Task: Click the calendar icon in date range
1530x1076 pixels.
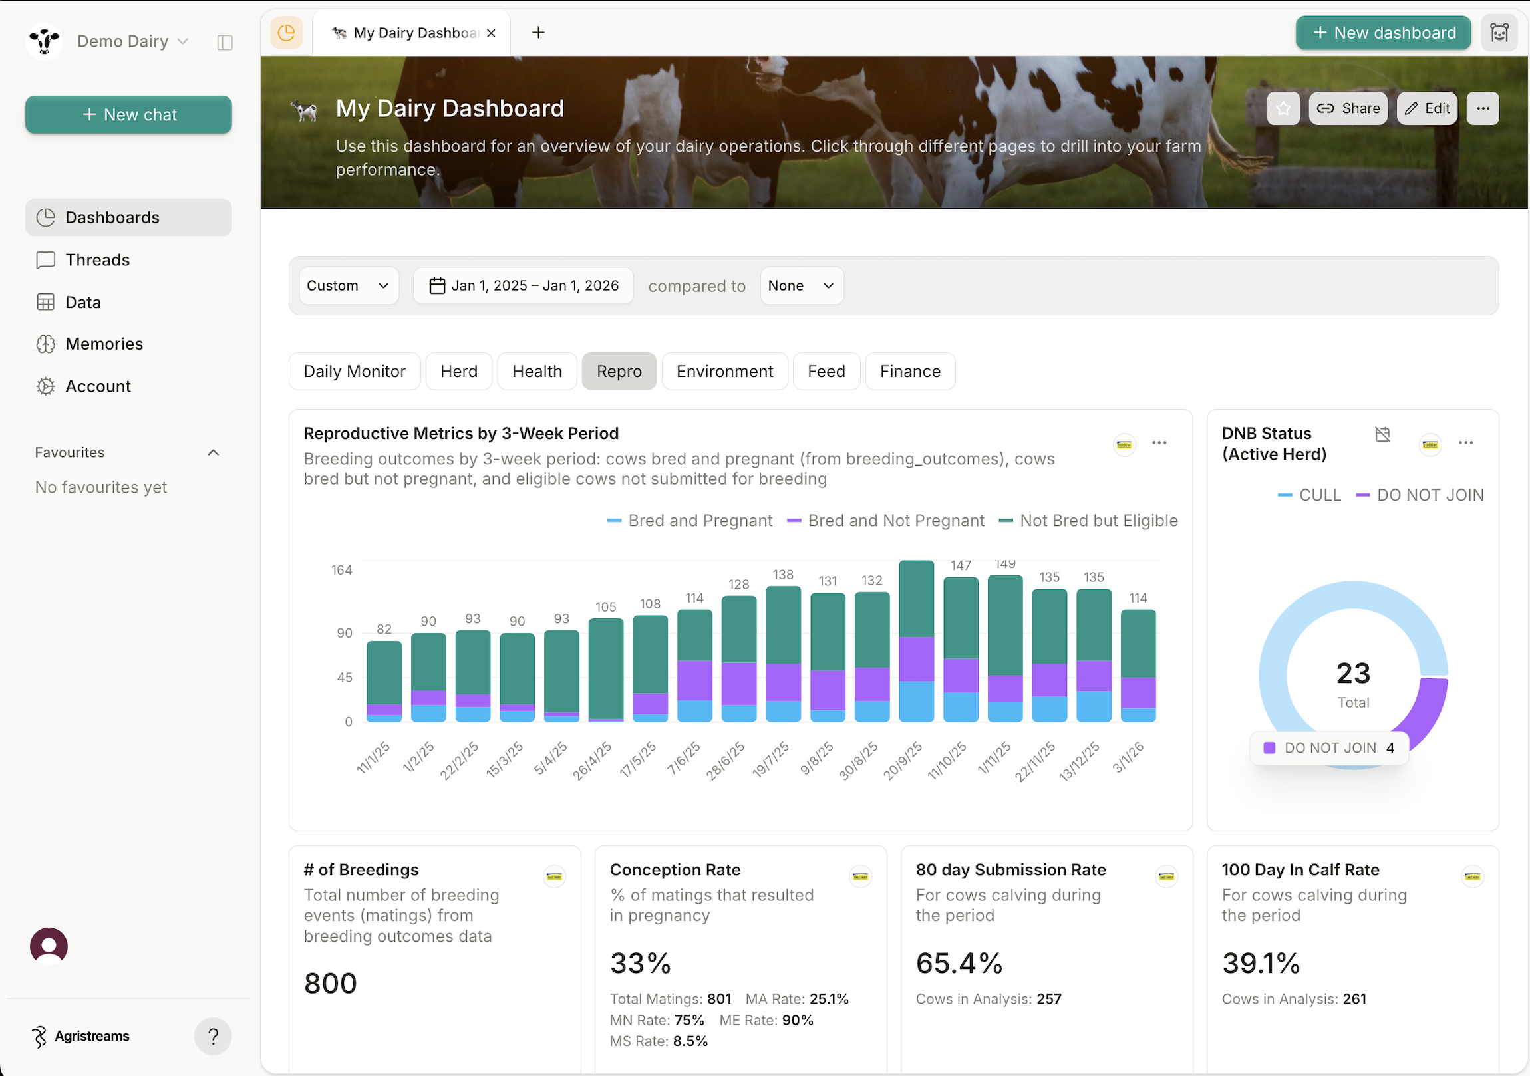Action: (437, 286)
